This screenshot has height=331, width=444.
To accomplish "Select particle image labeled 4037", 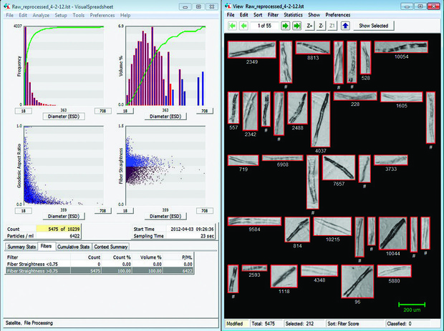I will 320,119.
